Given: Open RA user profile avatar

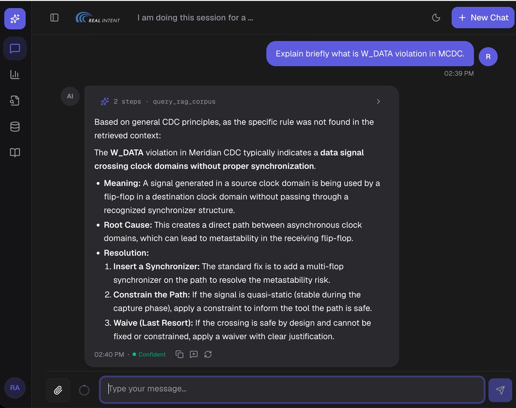Looking at the screenshot, I should (x=15, y=388).
